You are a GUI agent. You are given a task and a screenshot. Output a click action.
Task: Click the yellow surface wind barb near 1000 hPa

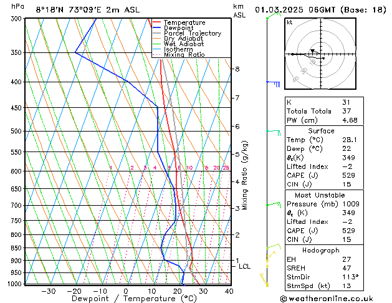(x=264, y=280)
